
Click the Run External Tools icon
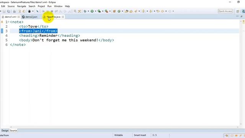[x=106, y=11]
